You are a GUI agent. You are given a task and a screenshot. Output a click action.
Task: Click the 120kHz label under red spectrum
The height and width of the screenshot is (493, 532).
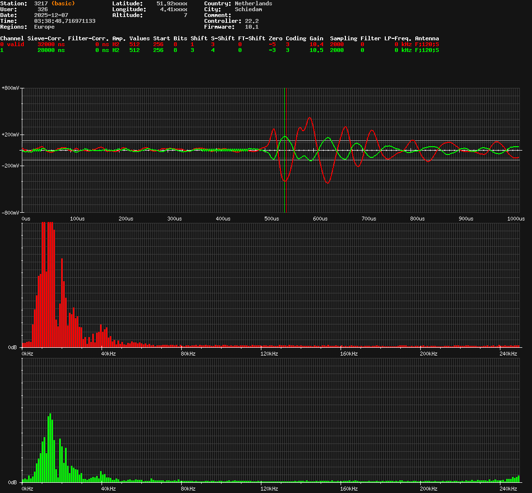tap(269, 354)
